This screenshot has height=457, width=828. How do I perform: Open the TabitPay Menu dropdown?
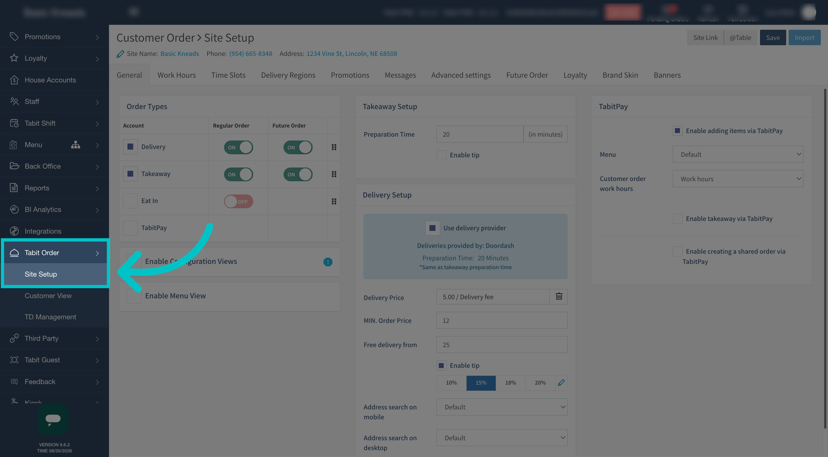click(738, 154)
